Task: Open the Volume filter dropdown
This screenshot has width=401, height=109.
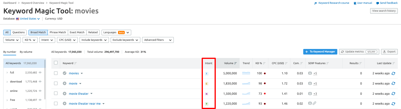Action: (x=12, y=40)
